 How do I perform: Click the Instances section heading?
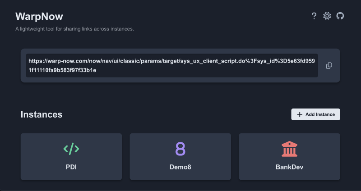coord(42,114)
